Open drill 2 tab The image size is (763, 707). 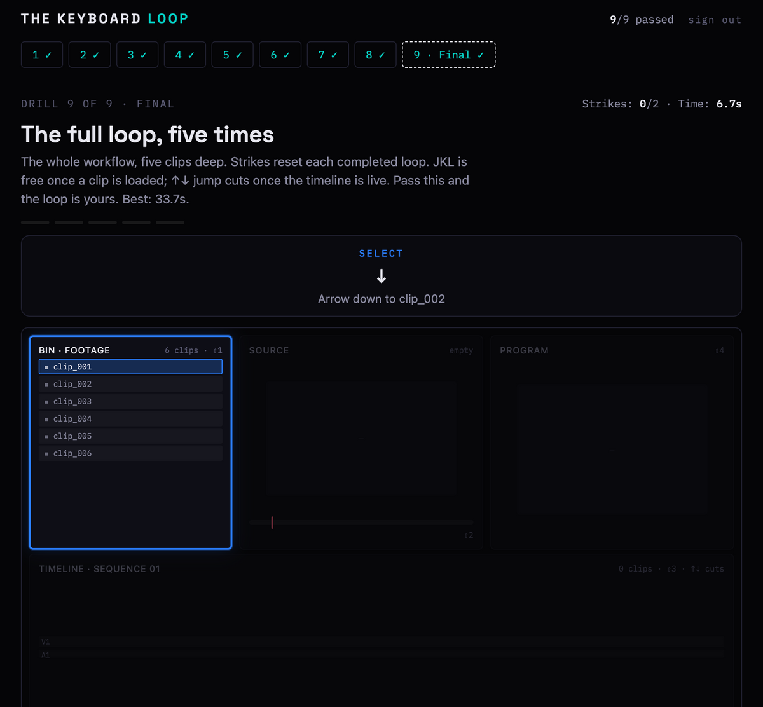pyautogui.click(x=90, y=55)
